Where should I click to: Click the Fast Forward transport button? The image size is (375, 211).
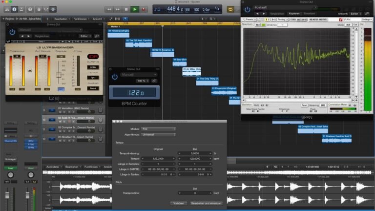coord(117,9)
